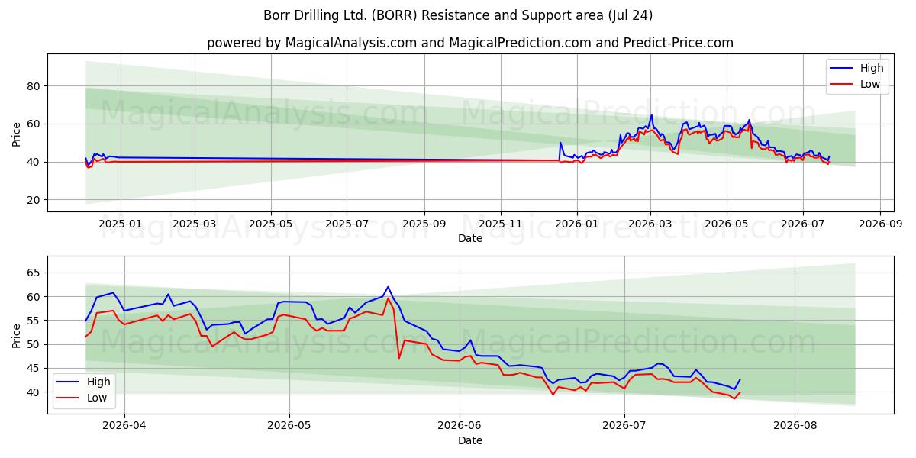Click the red line sample in bottom legend
The image size is (916, 458).
[69, 398]
